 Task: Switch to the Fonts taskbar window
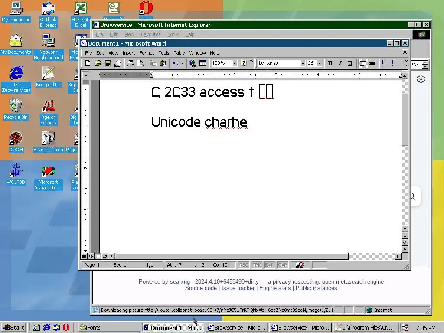click(x=109, y=328)
